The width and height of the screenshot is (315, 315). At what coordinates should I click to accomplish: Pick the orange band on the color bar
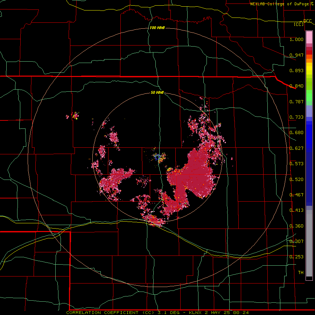coord(309,61)
